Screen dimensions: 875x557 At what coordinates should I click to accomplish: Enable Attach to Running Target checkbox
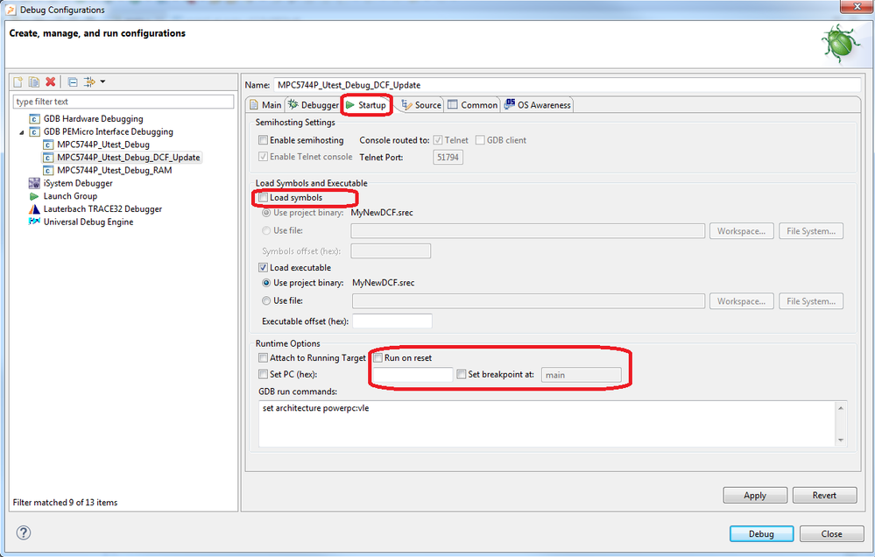263,357
